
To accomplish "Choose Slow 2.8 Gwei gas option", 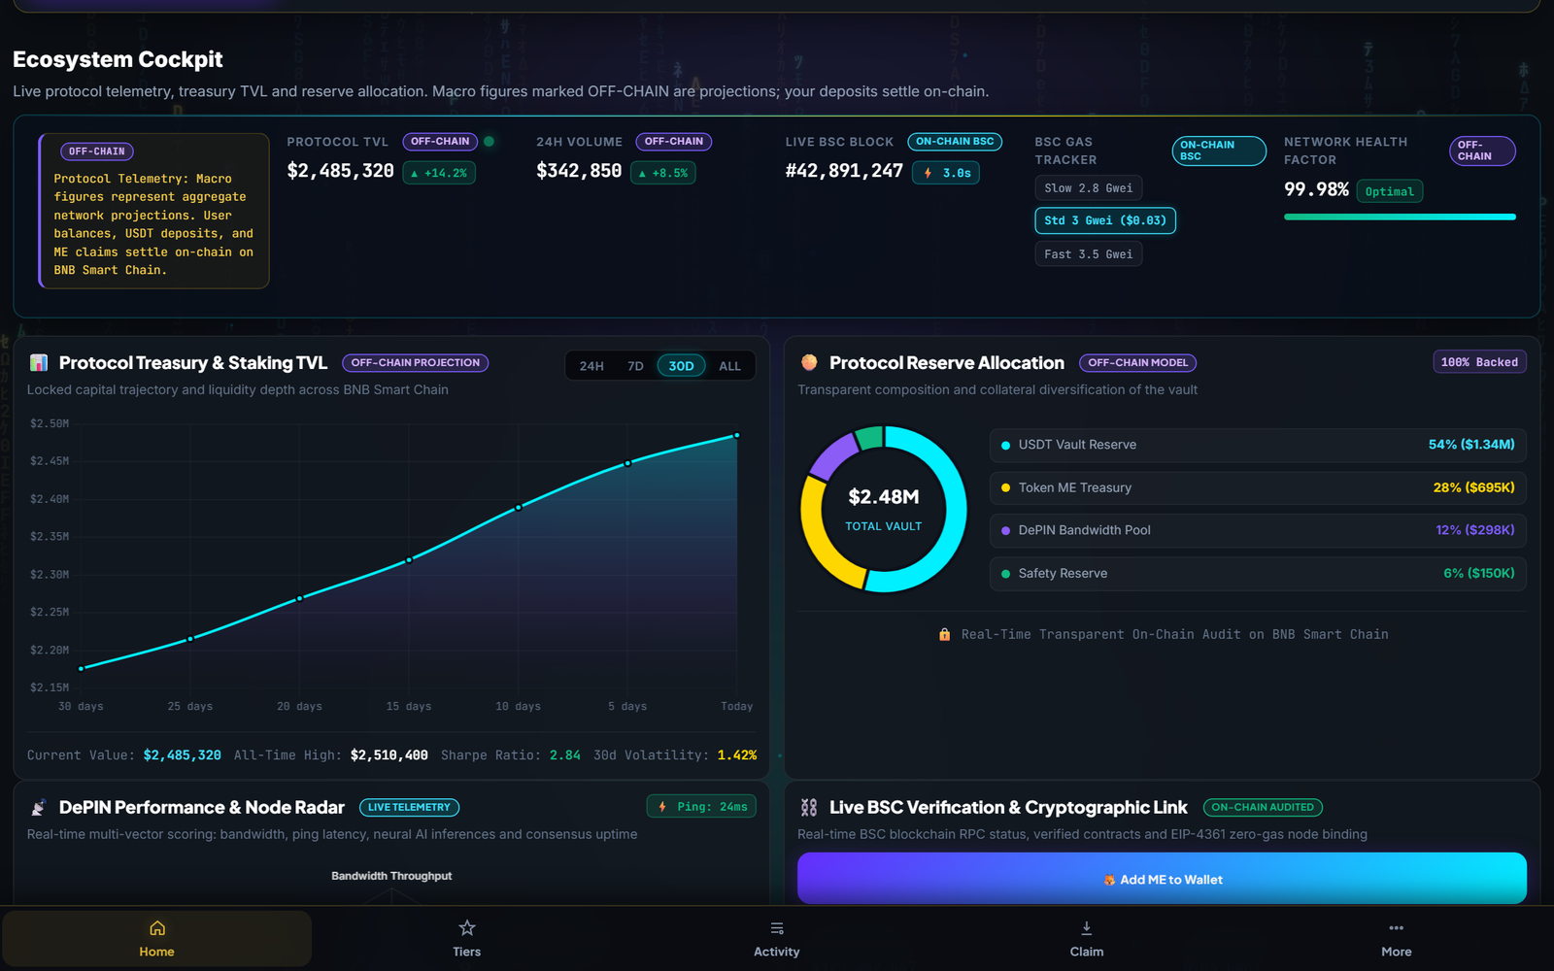I will click(x=1089, y=188).
